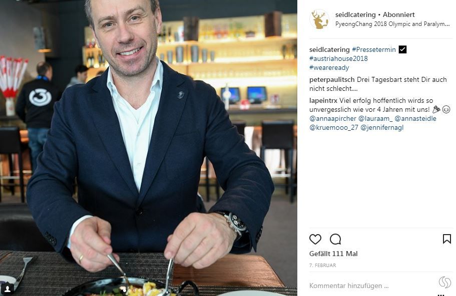Open seidlcatering profile from the header
This screenshot has height=296, width=456.
[355, 14]
